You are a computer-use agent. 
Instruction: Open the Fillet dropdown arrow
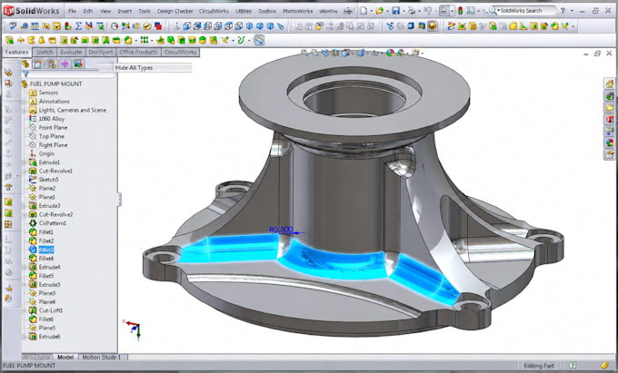(136, 41)
